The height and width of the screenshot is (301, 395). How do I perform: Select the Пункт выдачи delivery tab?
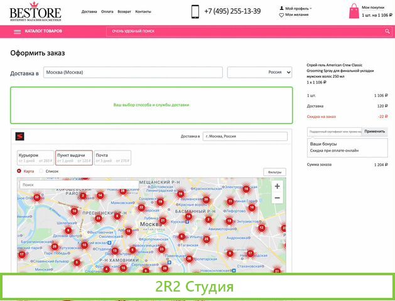tap(74, 157)
